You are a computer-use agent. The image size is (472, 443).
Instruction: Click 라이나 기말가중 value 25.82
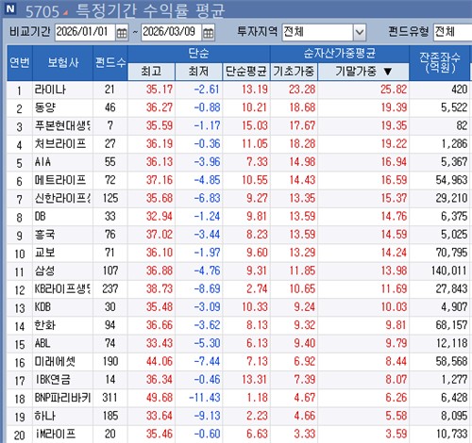click(x=394, y=90)
